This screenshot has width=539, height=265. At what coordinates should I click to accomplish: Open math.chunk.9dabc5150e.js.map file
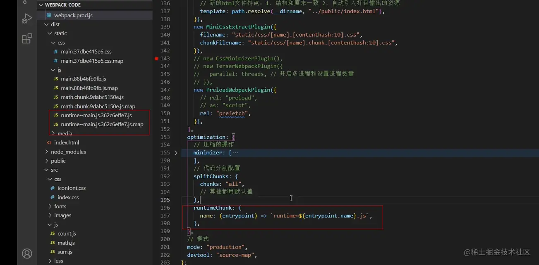click(98, 106)
